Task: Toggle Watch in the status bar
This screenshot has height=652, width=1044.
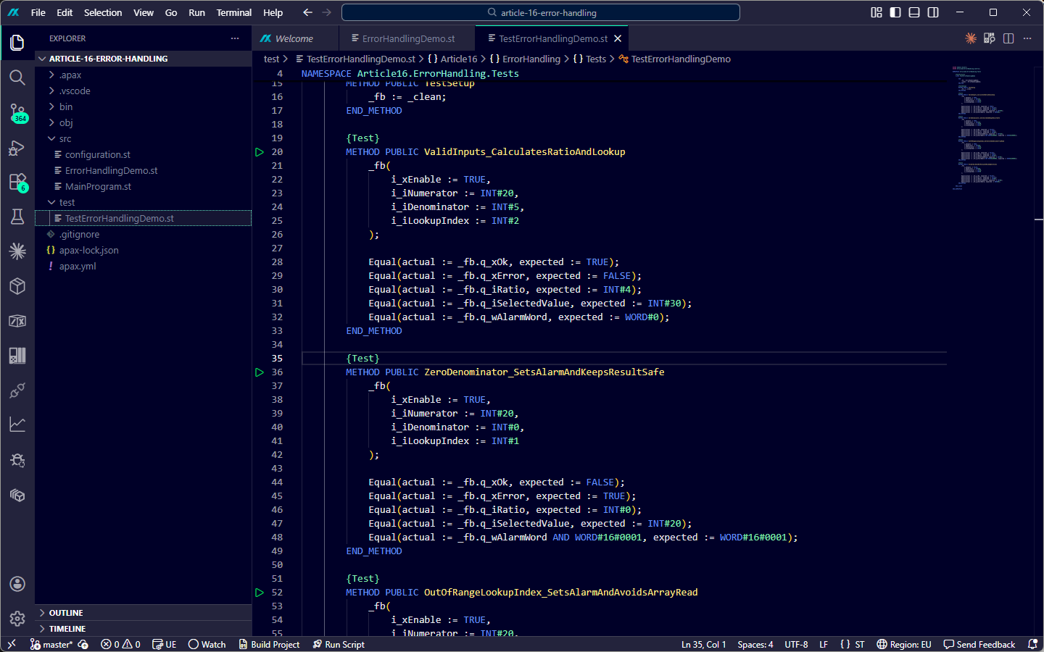Action: [207, 644]
